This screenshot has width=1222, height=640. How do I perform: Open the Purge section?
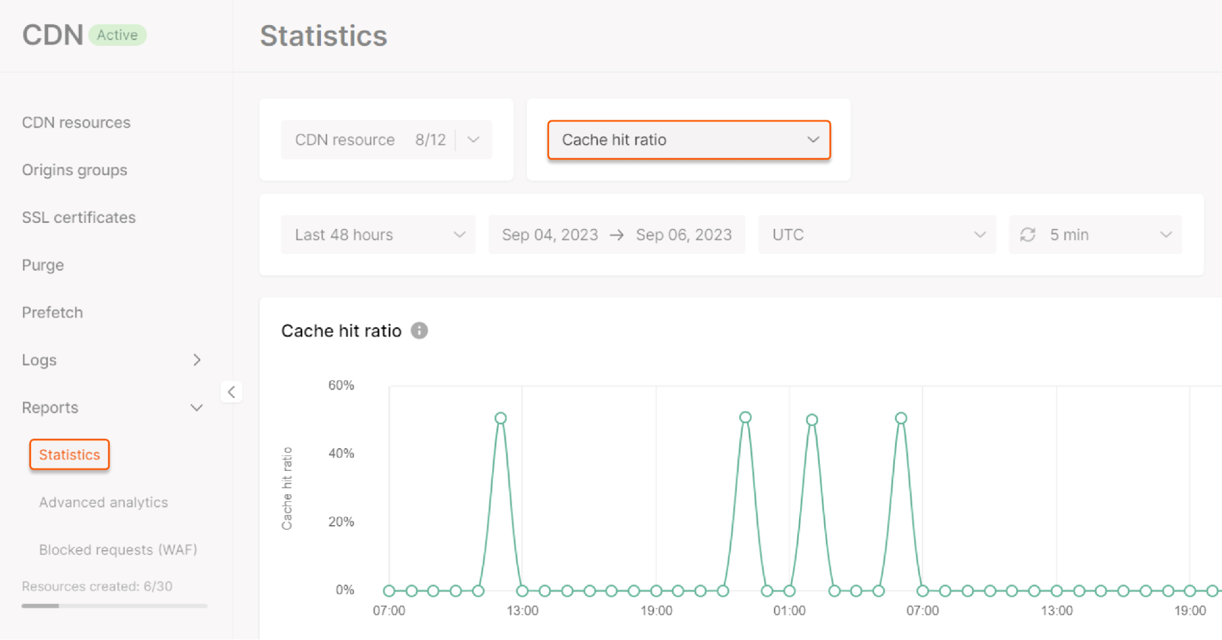tap(43, 264)
